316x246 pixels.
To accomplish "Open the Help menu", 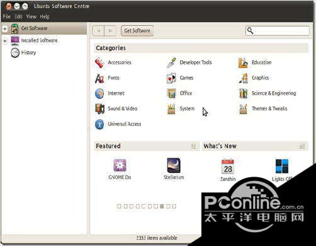I will point(45,16).
